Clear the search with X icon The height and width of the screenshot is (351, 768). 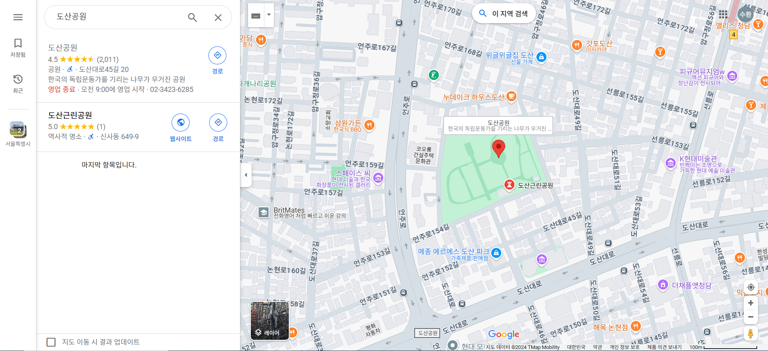[218, 18]
